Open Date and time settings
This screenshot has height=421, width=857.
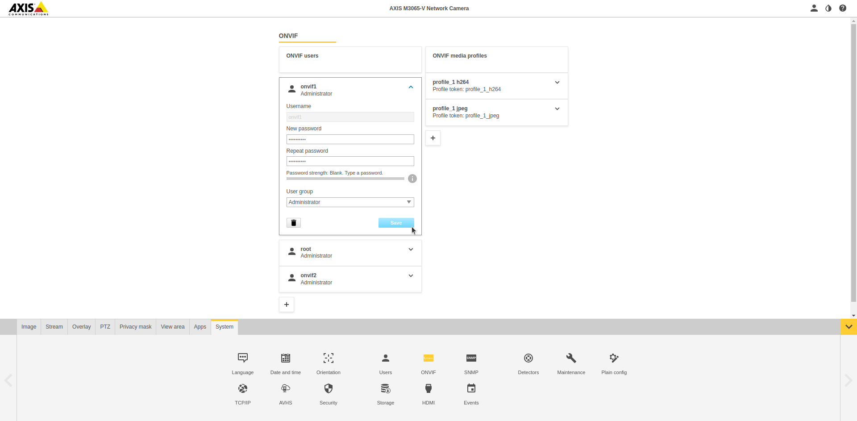tap(285, 358)
